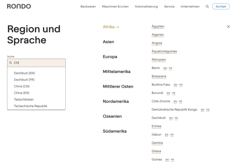Image resolution: width=237 pixels, height=164 pixels.
Task: Choose Dschibuti (FR) from the suggestions
Action: (x=24, y=80)
